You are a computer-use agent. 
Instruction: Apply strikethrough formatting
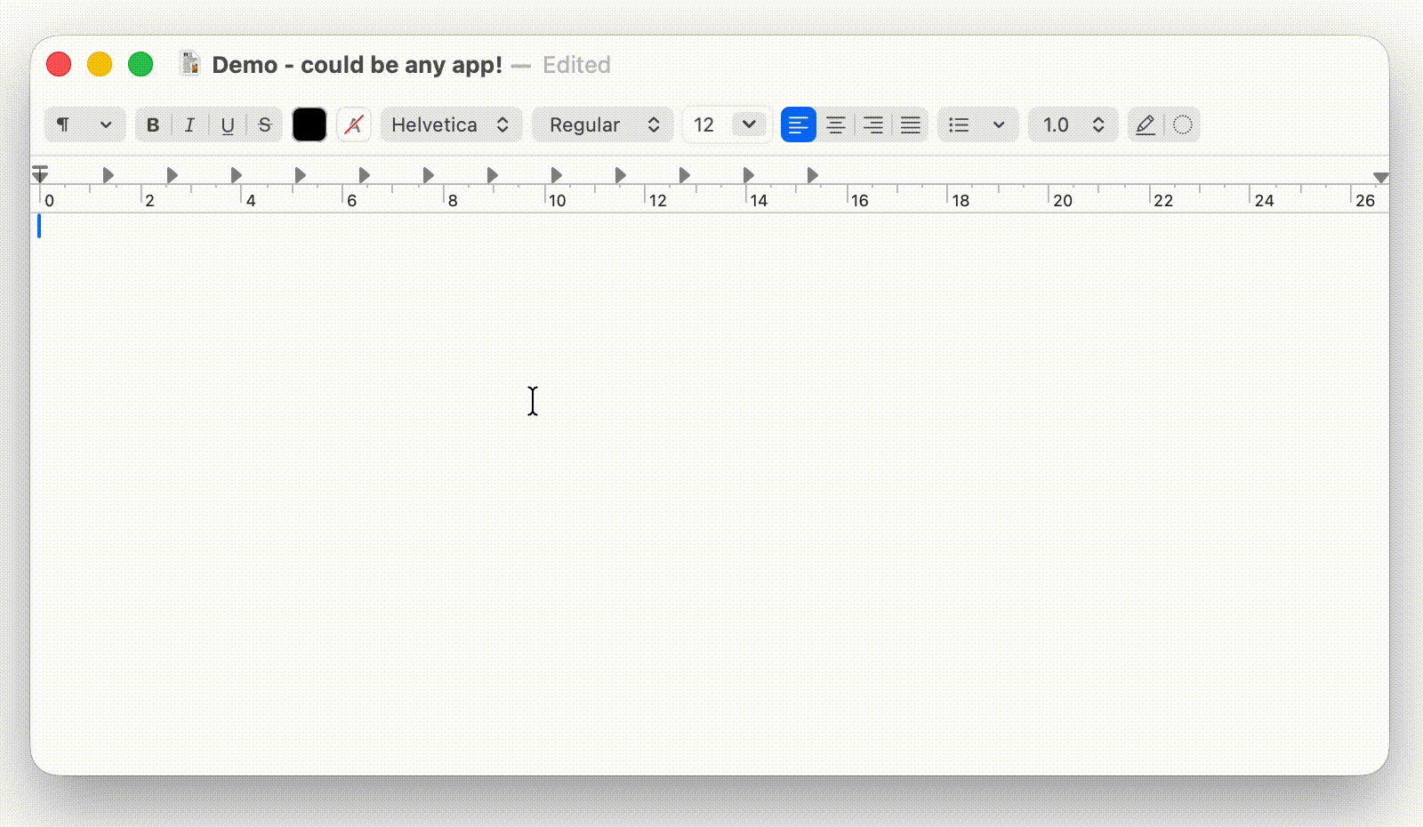(x=263, y=124)
